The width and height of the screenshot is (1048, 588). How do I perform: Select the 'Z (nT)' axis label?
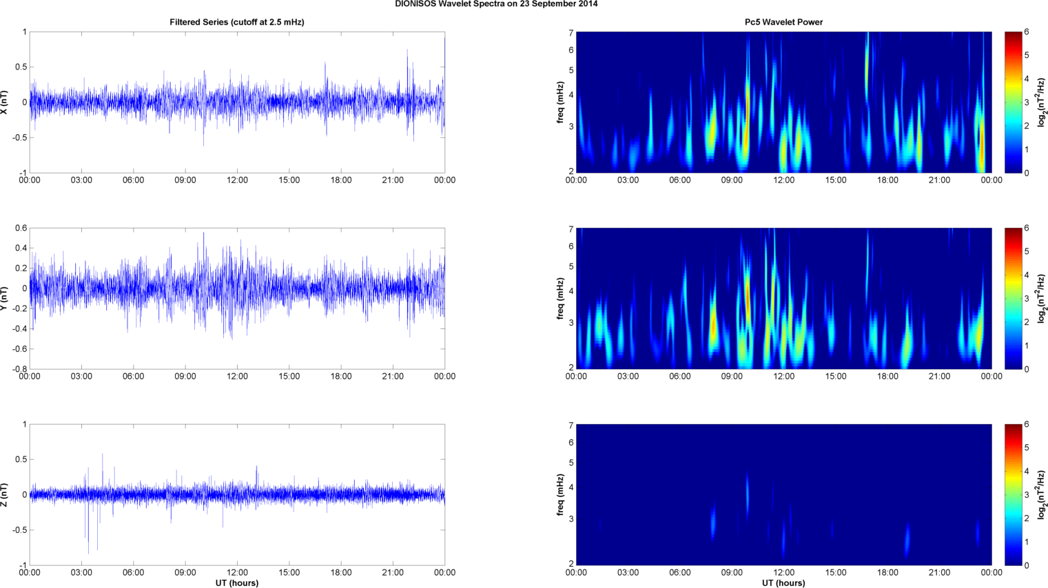(5, 495)
